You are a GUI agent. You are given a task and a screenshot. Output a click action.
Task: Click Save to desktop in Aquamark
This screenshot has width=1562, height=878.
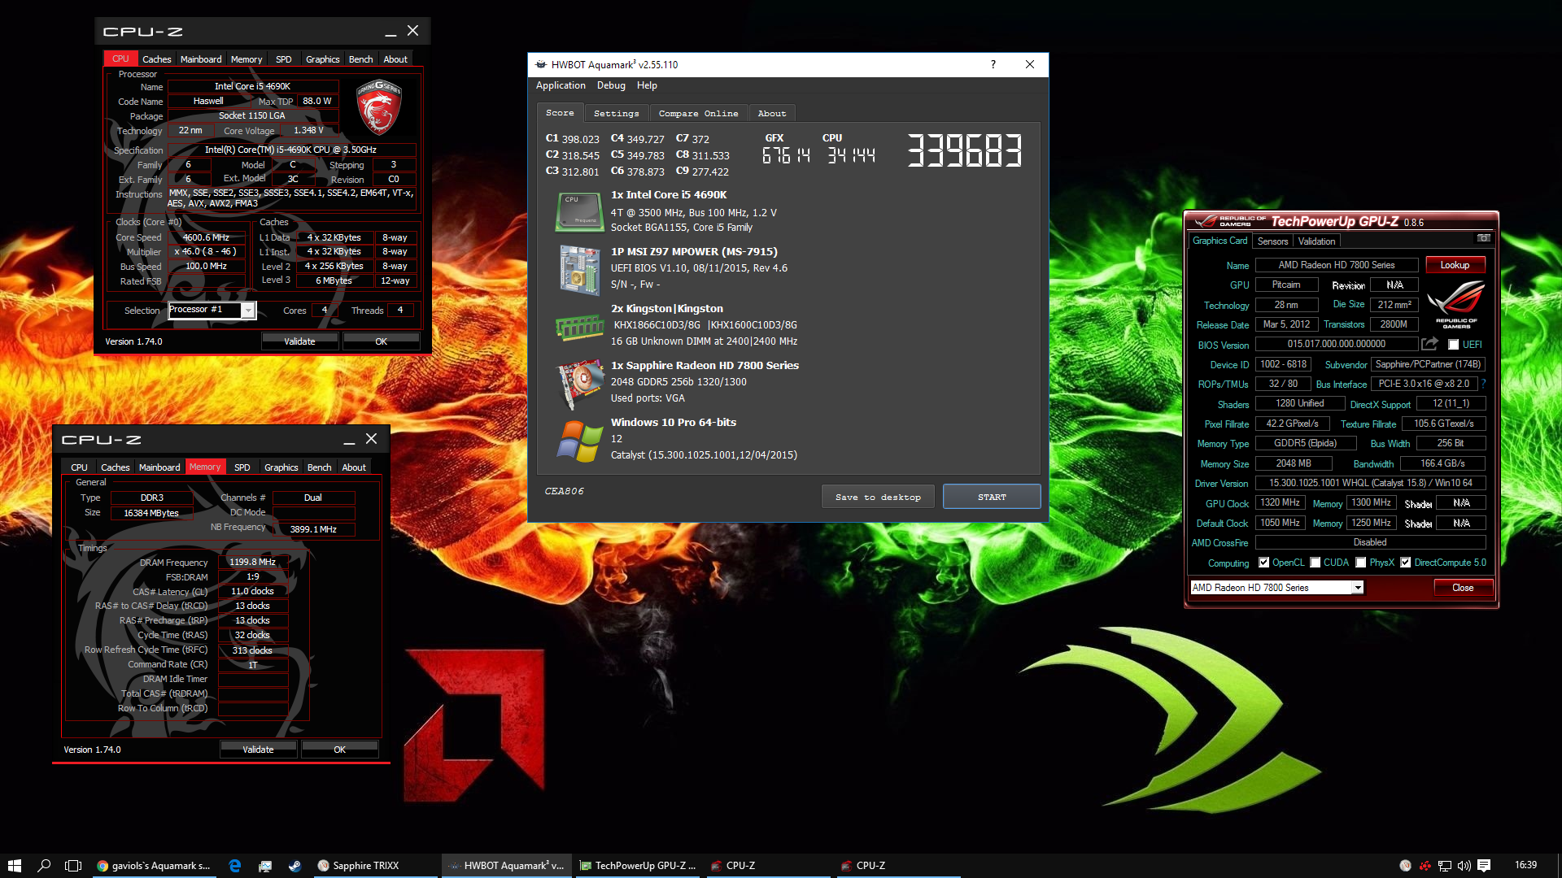click(878, 497)
